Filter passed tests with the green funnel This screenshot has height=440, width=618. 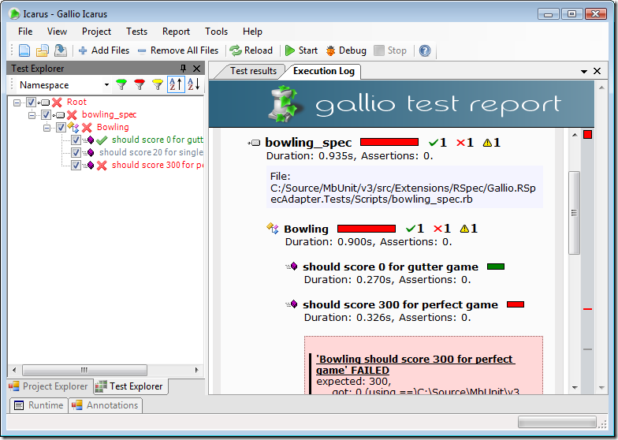121,84
